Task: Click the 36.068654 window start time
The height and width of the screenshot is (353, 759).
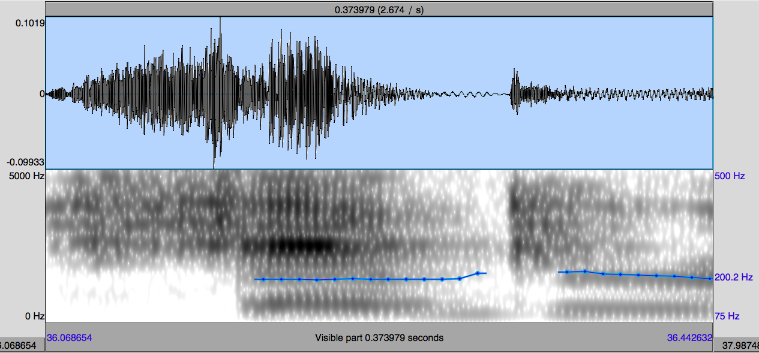Action: (69, 337)
